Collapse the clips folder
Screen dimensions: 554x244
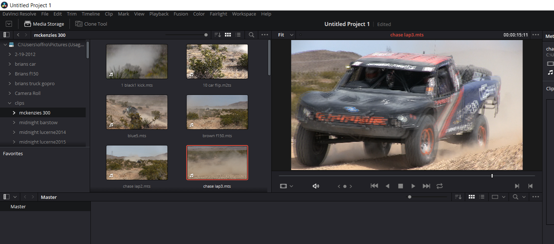pos(10,103)
